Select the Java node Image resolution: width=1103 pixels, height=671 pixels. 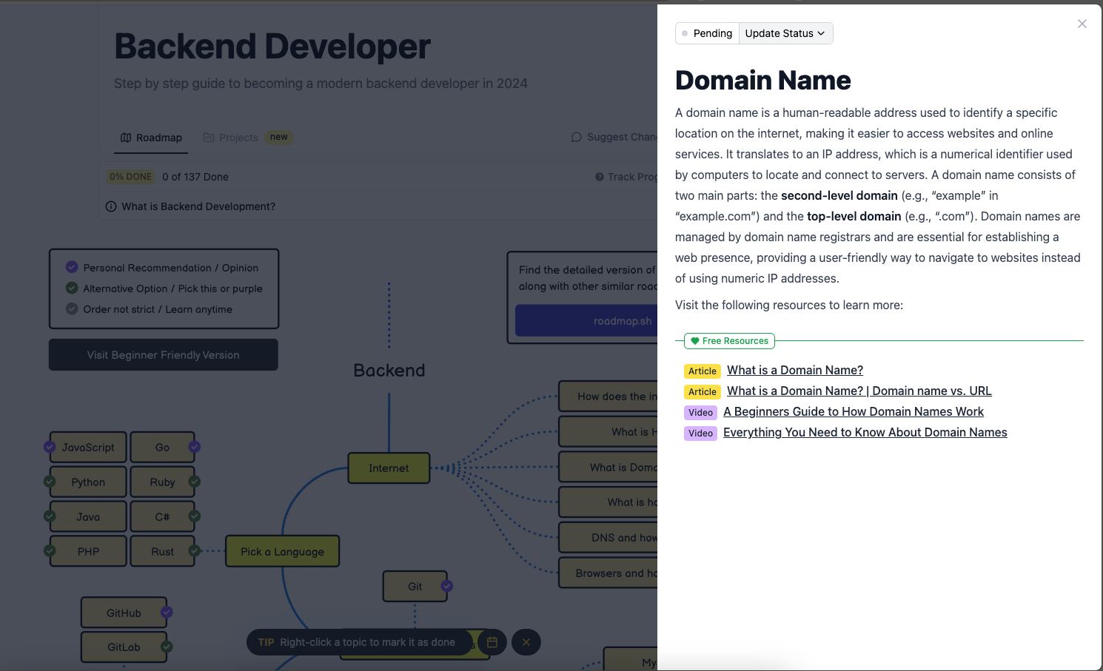tap(88, 517)
